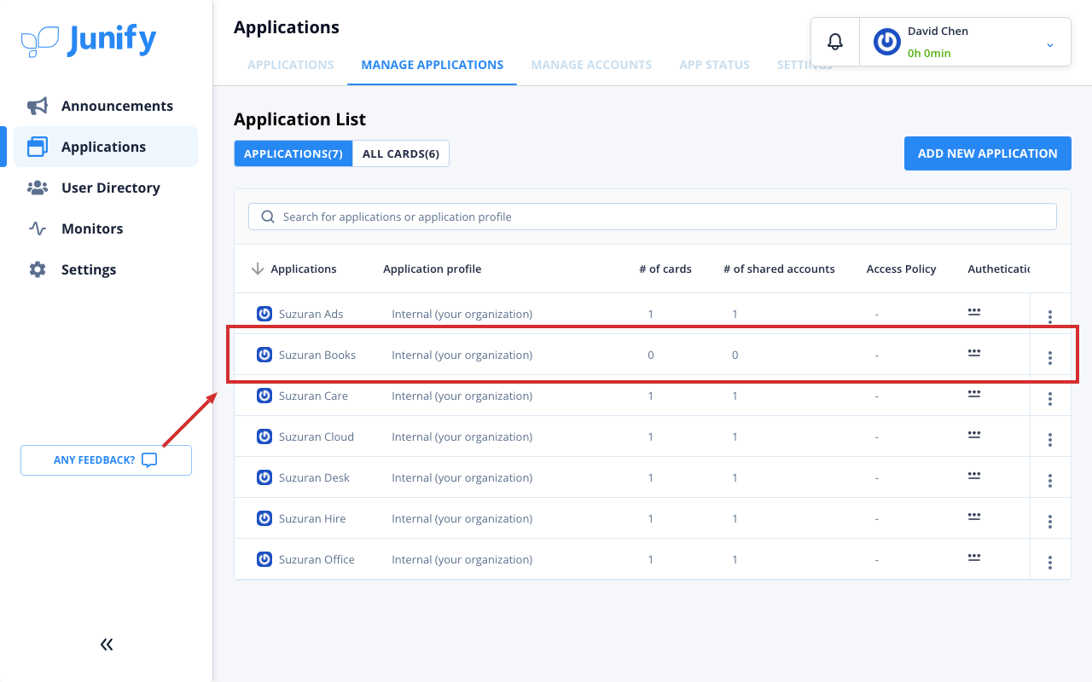Open kebab menu for Suzuran Hire
Image resolution: width=1092 pixels, height=682 pixels.
(1050, 522)
